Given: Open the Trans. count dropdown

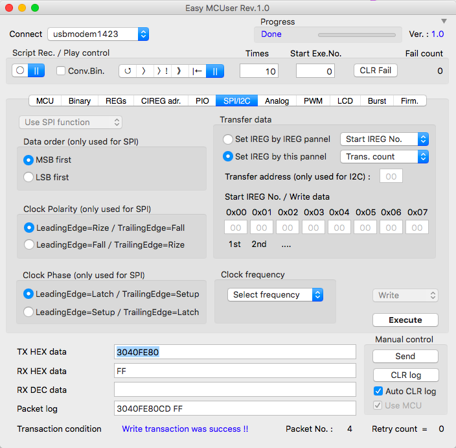Looking at the screenshot, I should pos(384,157).
